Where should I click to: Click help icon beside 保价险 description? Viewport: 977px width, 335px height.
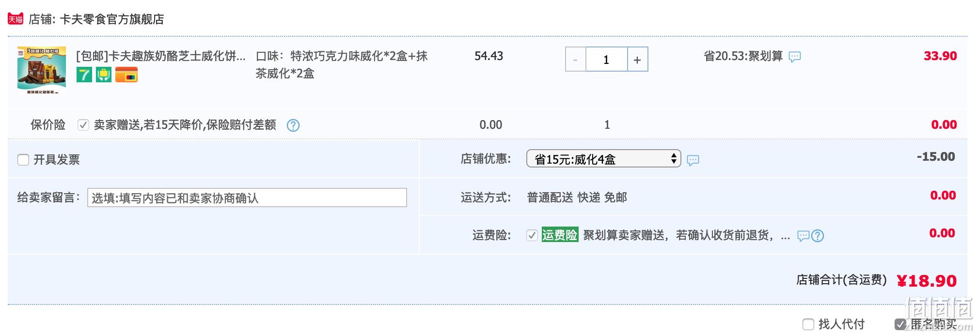[x=293, y=125]
